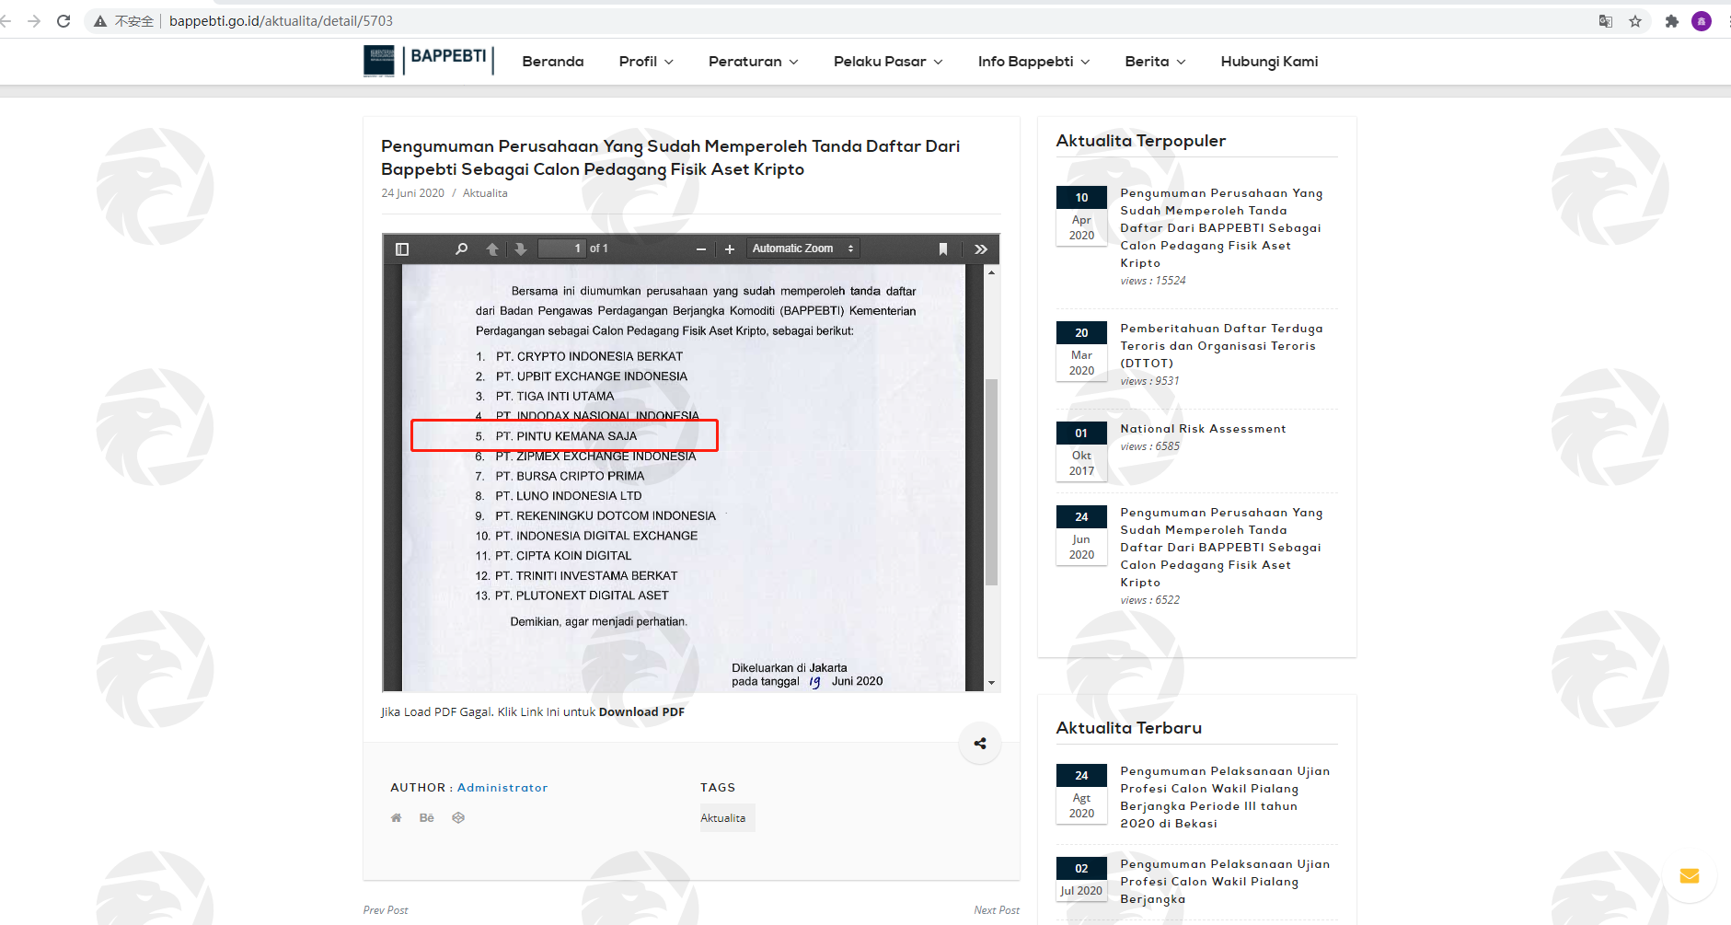Click the browser reload icon

pyautogui.click(x=63, y=21)
